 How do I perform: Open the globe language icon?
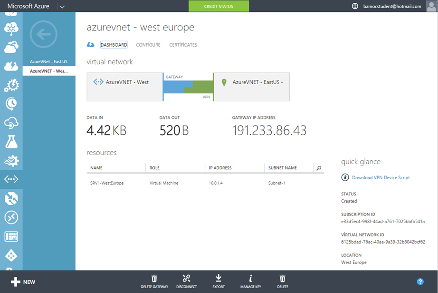coord(355,6)
